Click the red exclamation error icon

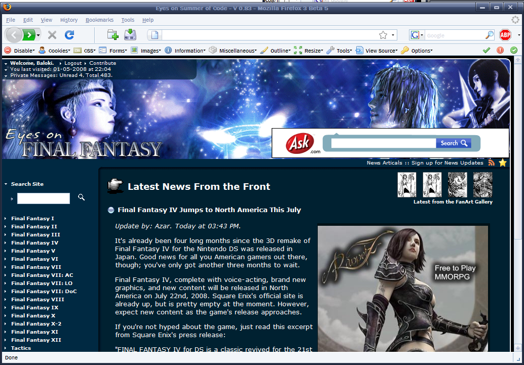500,50
